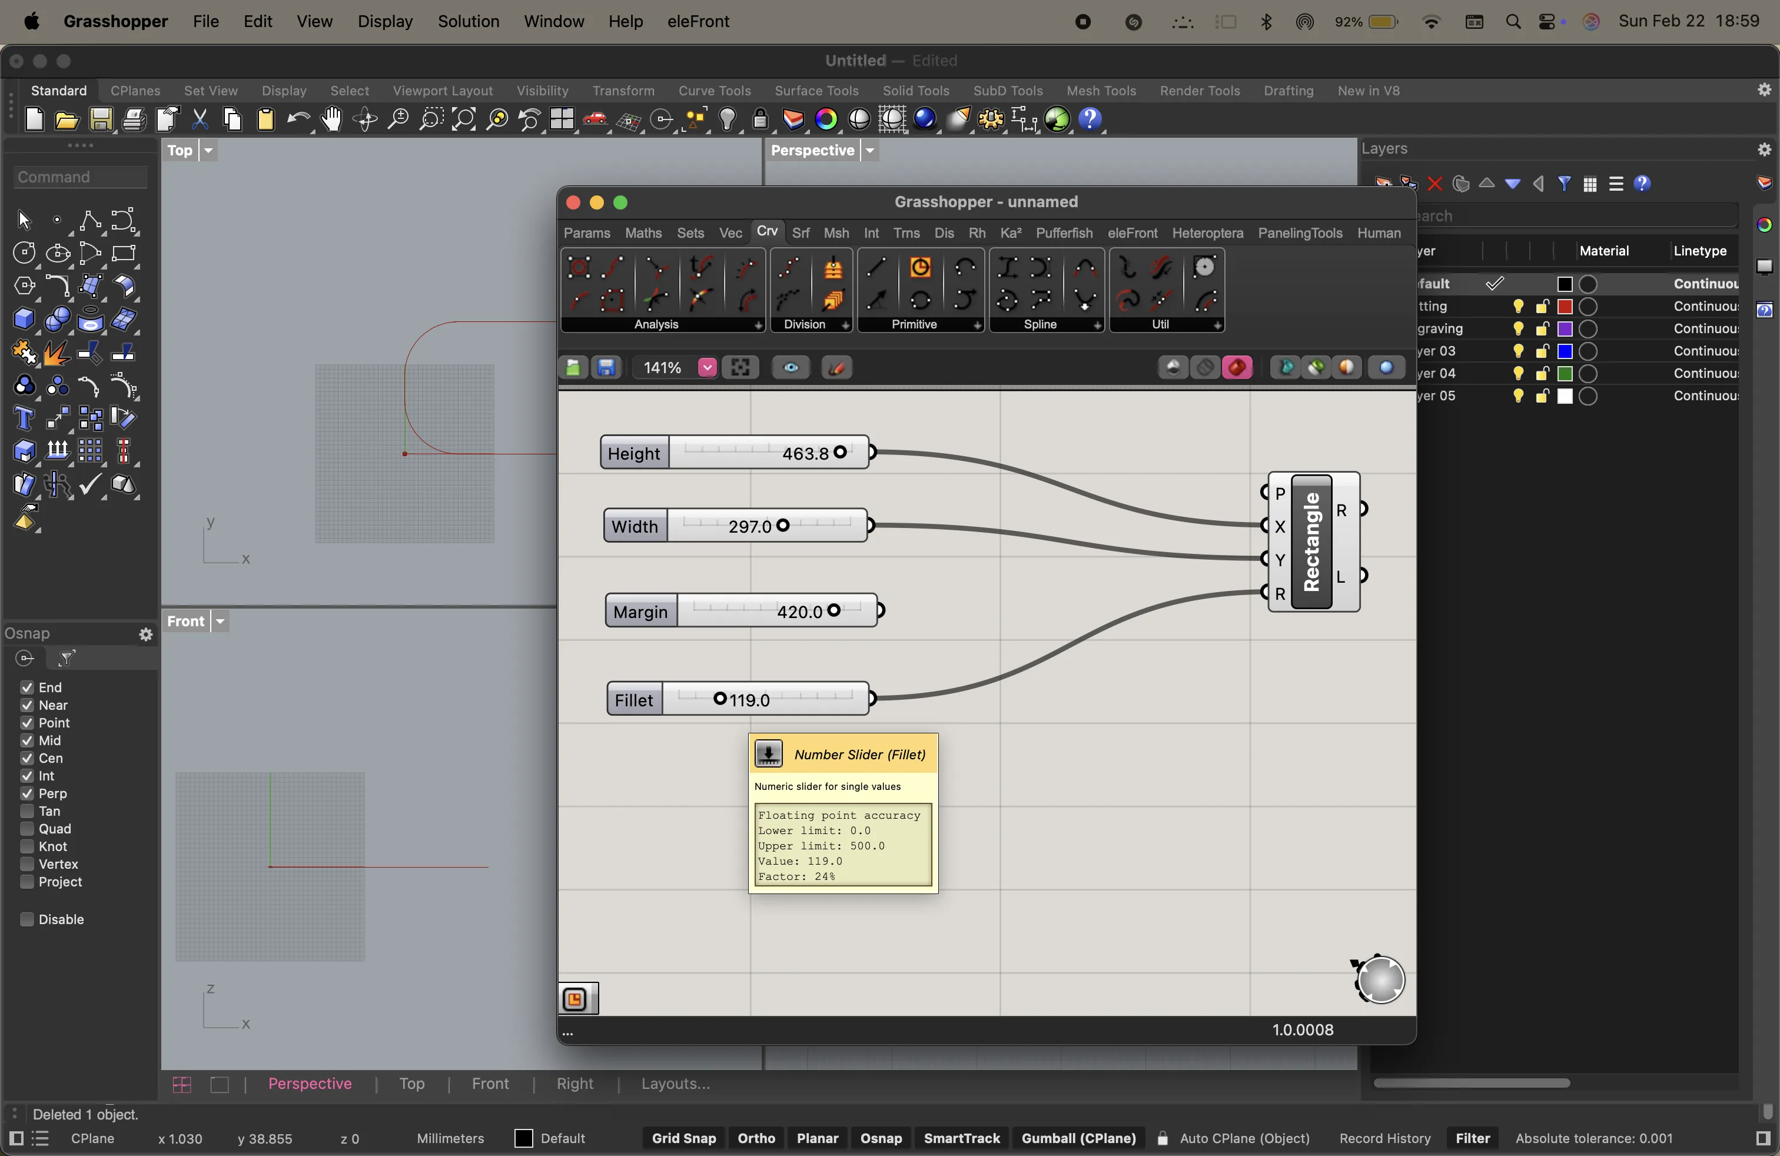Image resolution: width=1780 pixels, height=1156 pixels.
Task: Click the Zoom Extents icon in the canvas toolbar
Action: (x=740, y=367)
